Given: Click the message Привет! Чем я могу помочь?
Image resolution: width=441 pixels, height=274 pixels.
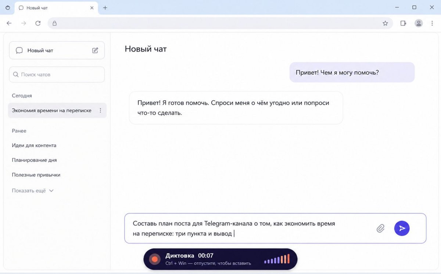Looking at the screenshot, I should 352,73.
